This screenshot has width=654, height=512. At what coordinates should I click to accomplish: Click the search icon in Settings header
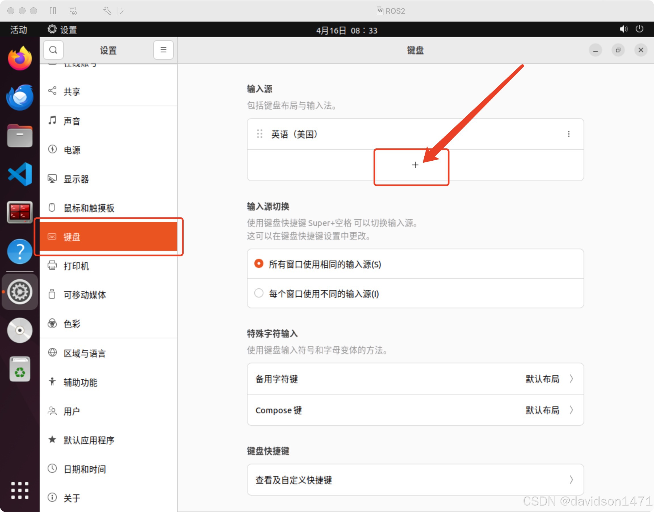tap(53, 50)
